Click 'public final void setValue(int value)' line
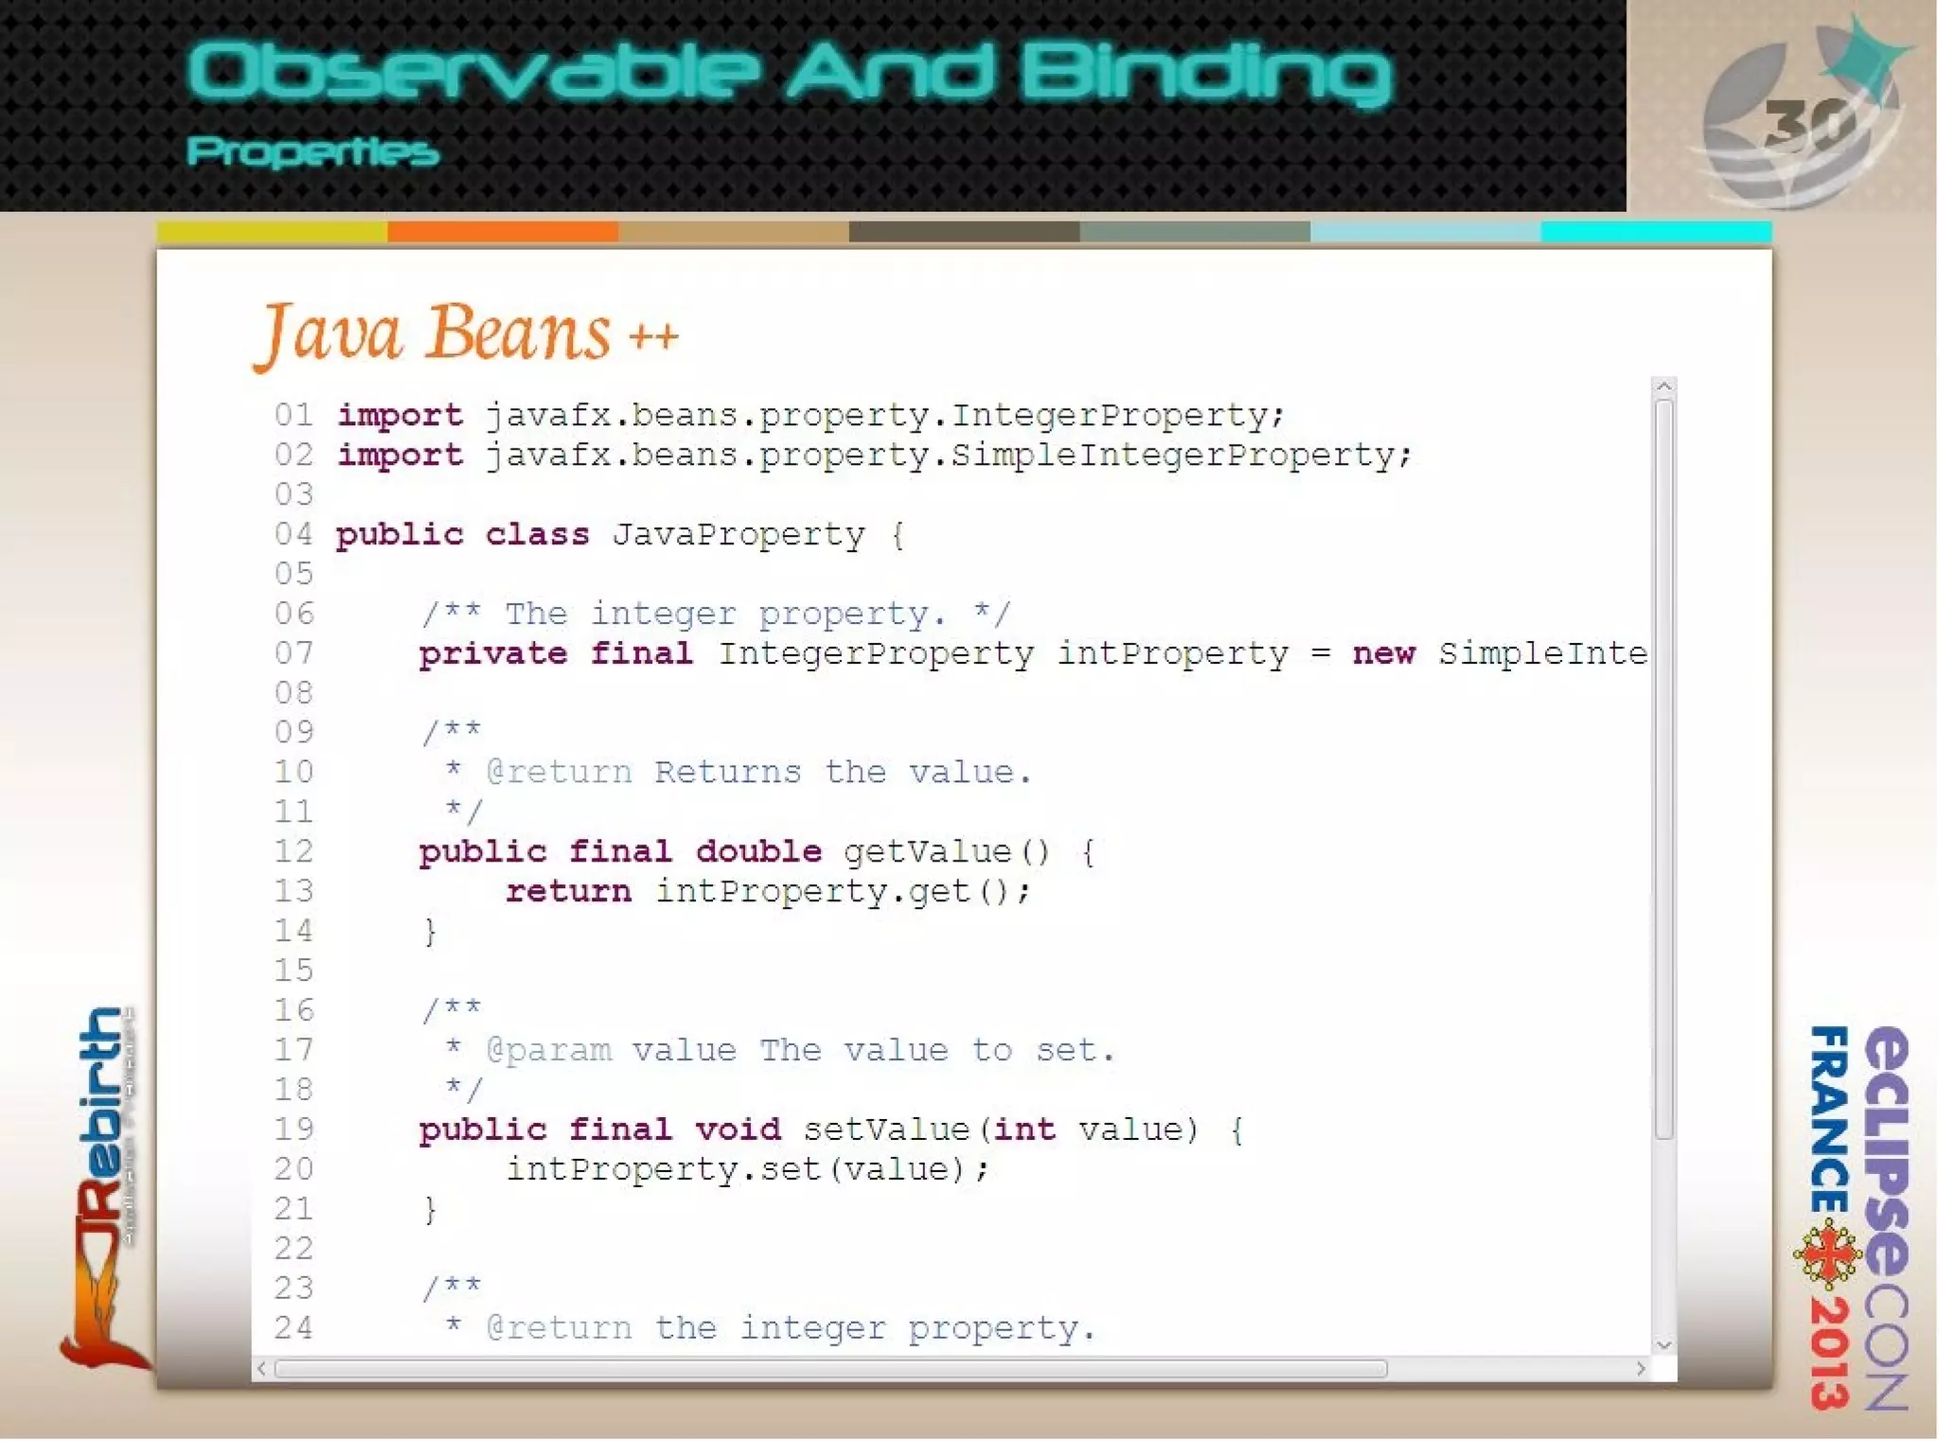1939x1441 pixels. pos(831,1130)
